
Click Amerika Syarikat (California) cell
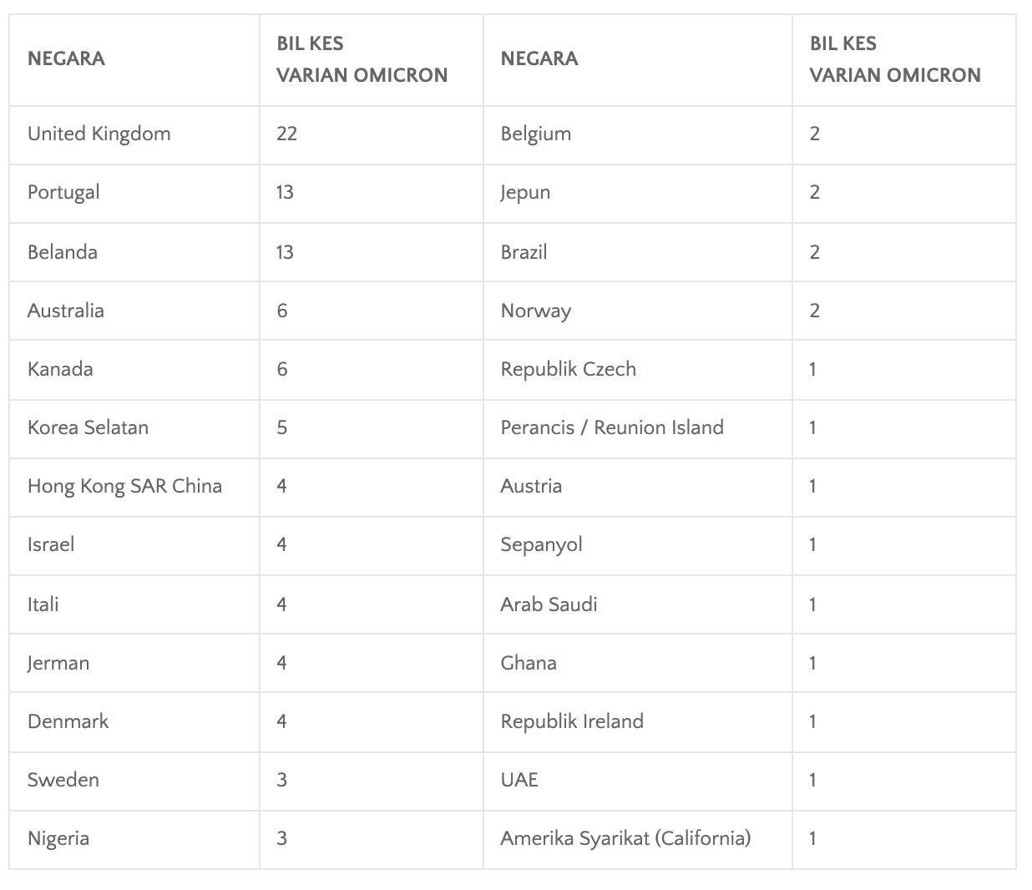click(625, 838)
